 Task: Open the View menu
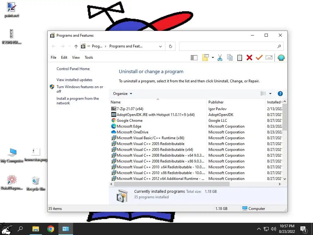76,58
